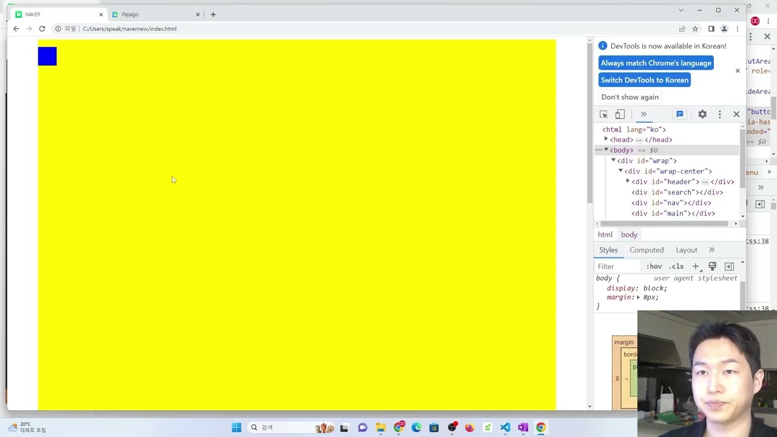Switch to the Computed tab
This screenshot has width=777, height=437.
click(646, 250)
